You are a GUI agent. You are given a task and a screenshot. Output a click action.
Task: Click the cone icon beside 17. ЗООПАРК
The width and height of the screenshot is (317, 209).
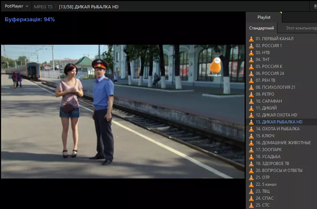pos(251,150)
